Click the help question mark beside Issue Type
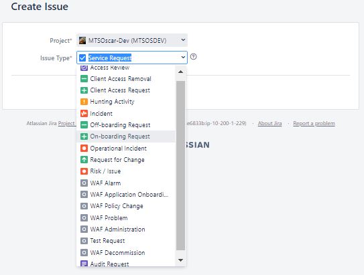Screen dimensions: 364x275 pos(193,57)
